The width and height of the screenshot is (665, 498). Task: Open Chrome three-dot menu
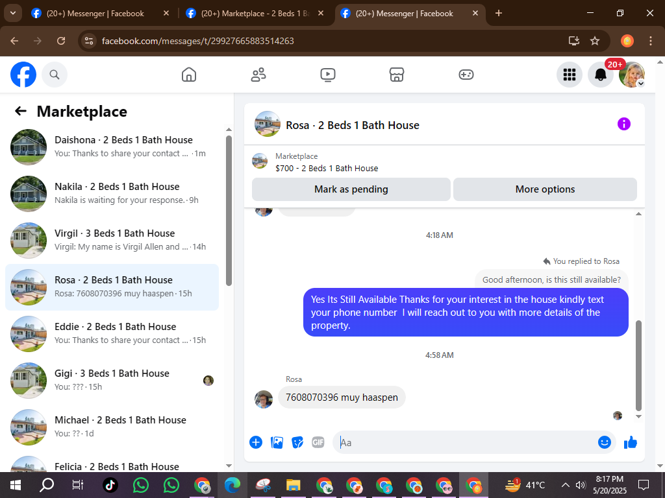coord(651,41)
